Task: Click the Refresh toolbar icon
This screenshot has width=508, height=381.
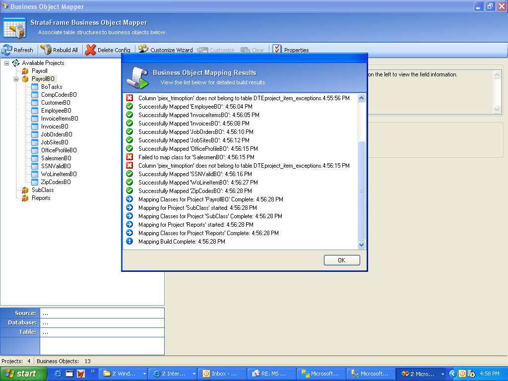Action: (7, 50)
